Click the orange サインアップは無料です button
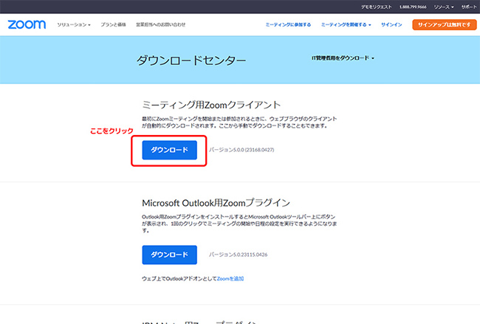This screenshot has width=480, height=324. pyautogui.click(x=444, y=25)
